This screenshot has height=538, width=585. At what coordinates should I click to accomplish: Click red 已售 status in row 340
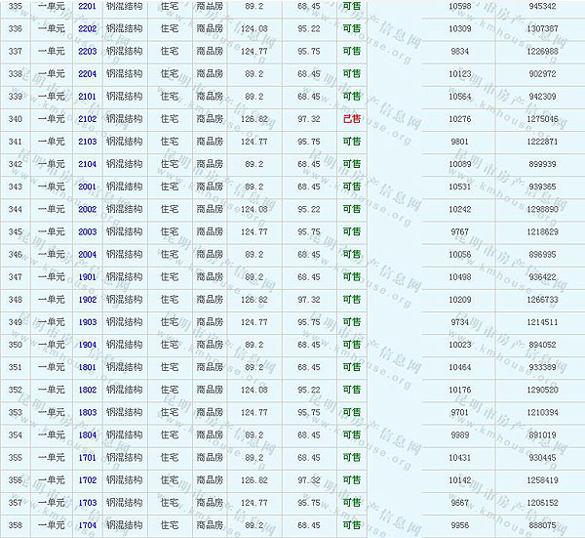click(351, 119)
